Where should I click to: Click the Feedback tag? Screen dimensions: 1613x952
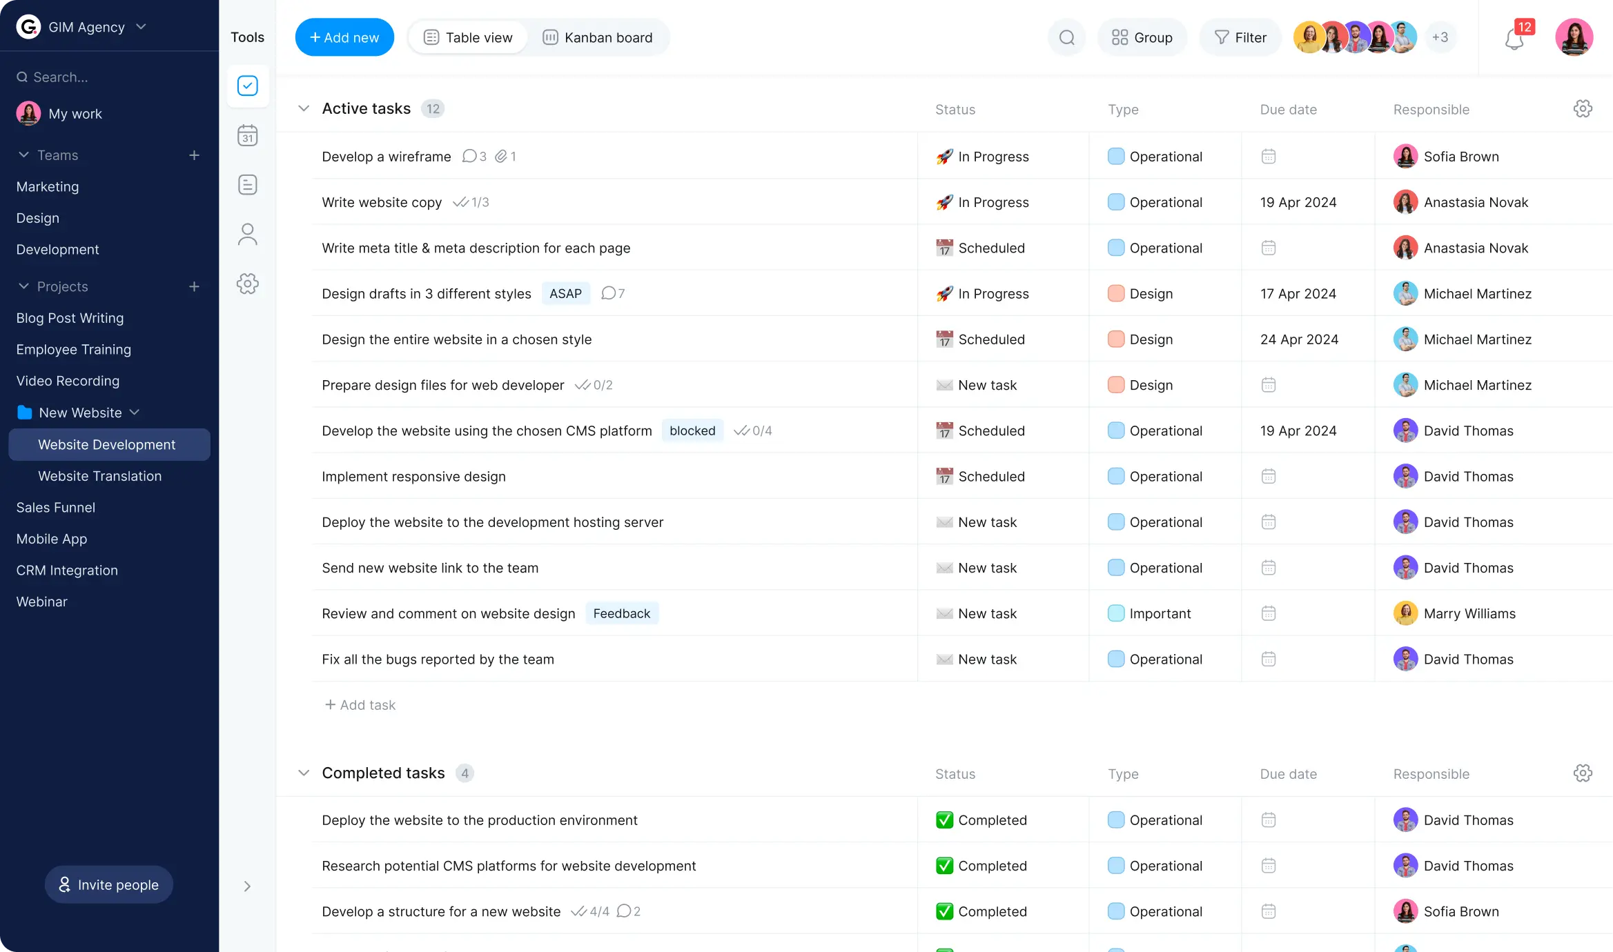click(621, 613)
